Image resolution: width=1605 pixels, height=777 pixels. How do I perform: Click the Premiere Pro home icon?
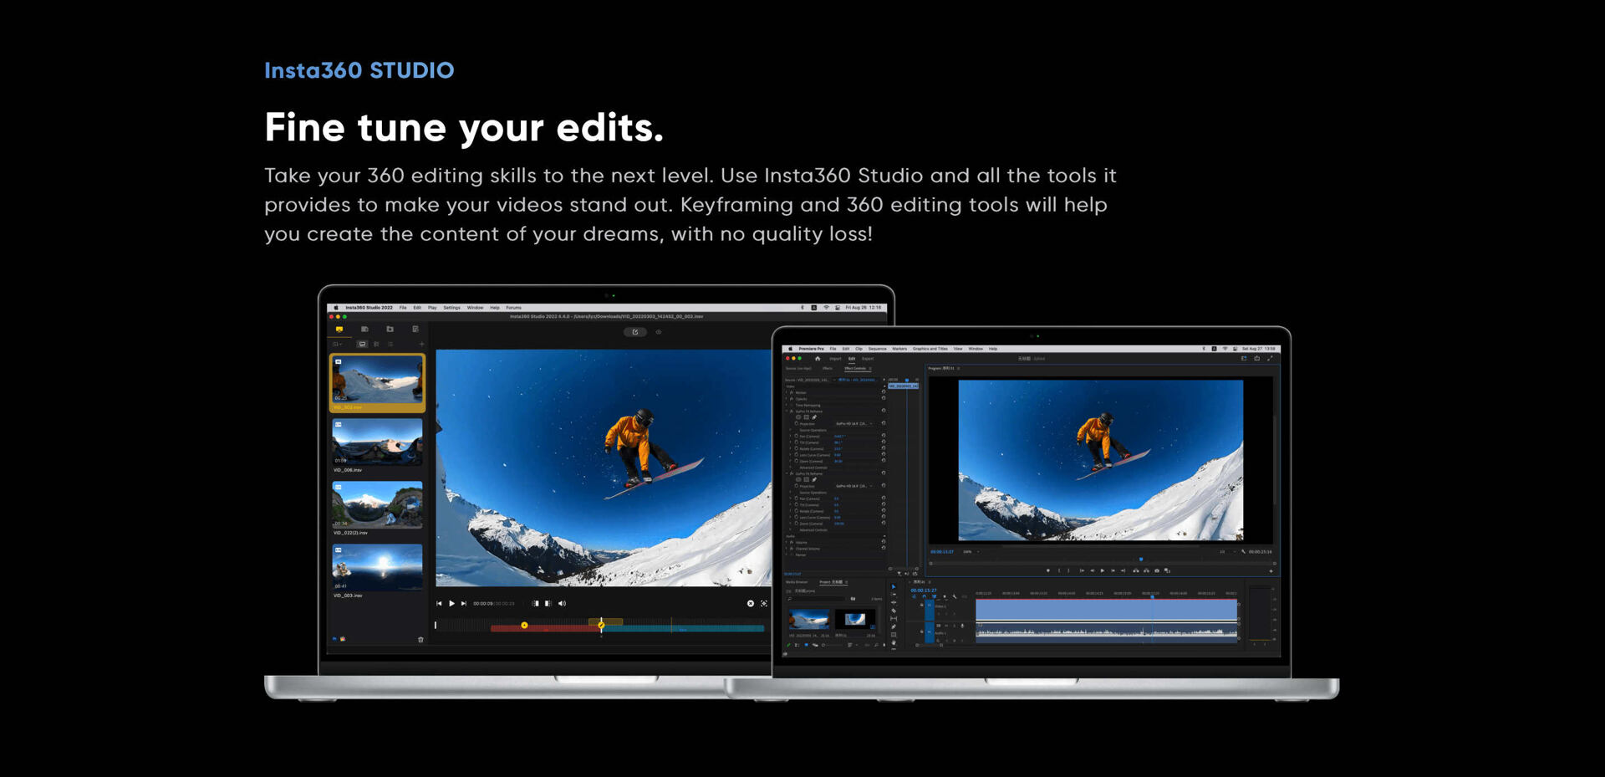pyautogui.click(x=818, y=359)
